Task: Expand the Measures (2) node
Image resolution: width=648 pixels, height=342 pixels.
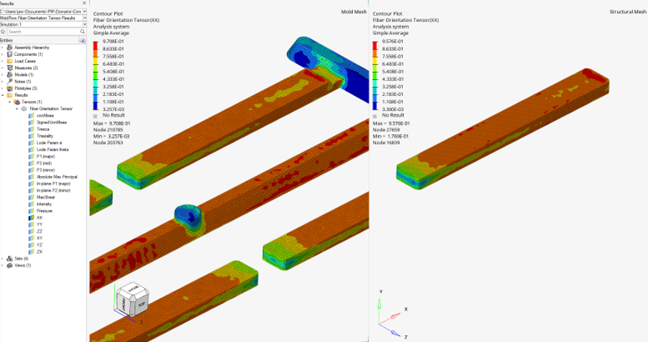Action: point(3,68)
